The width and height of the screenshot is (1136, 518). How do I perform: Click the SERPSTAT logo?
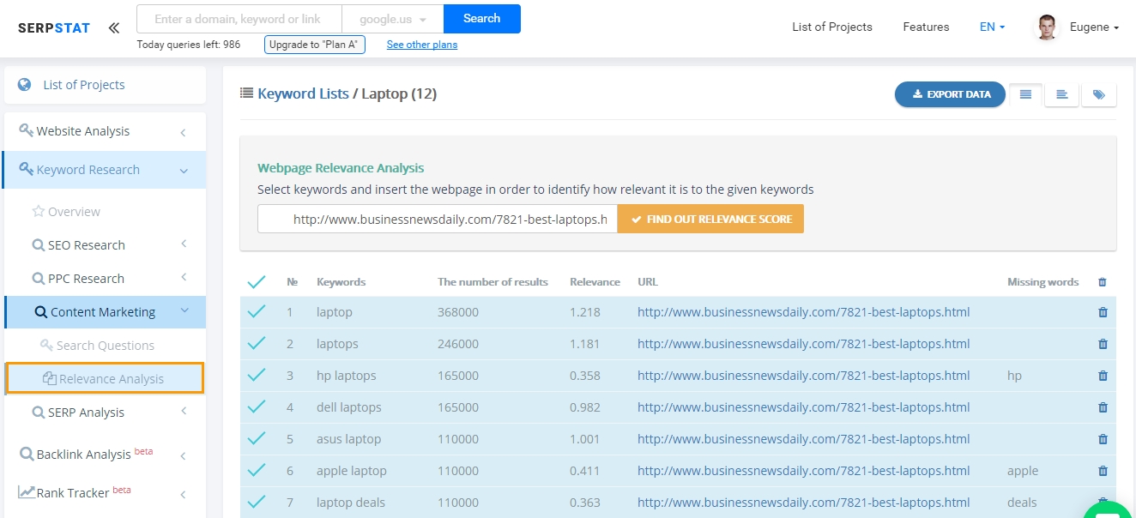(53, 27)
